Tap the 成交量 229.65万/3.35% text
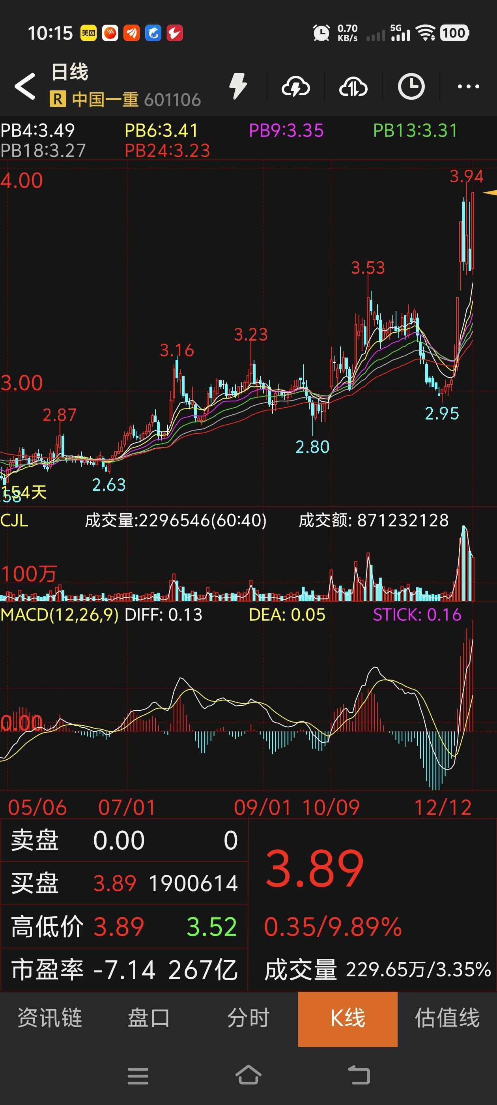Viewport: 497px width, 1105px height. pyautogui.click(x=377, y=970)
